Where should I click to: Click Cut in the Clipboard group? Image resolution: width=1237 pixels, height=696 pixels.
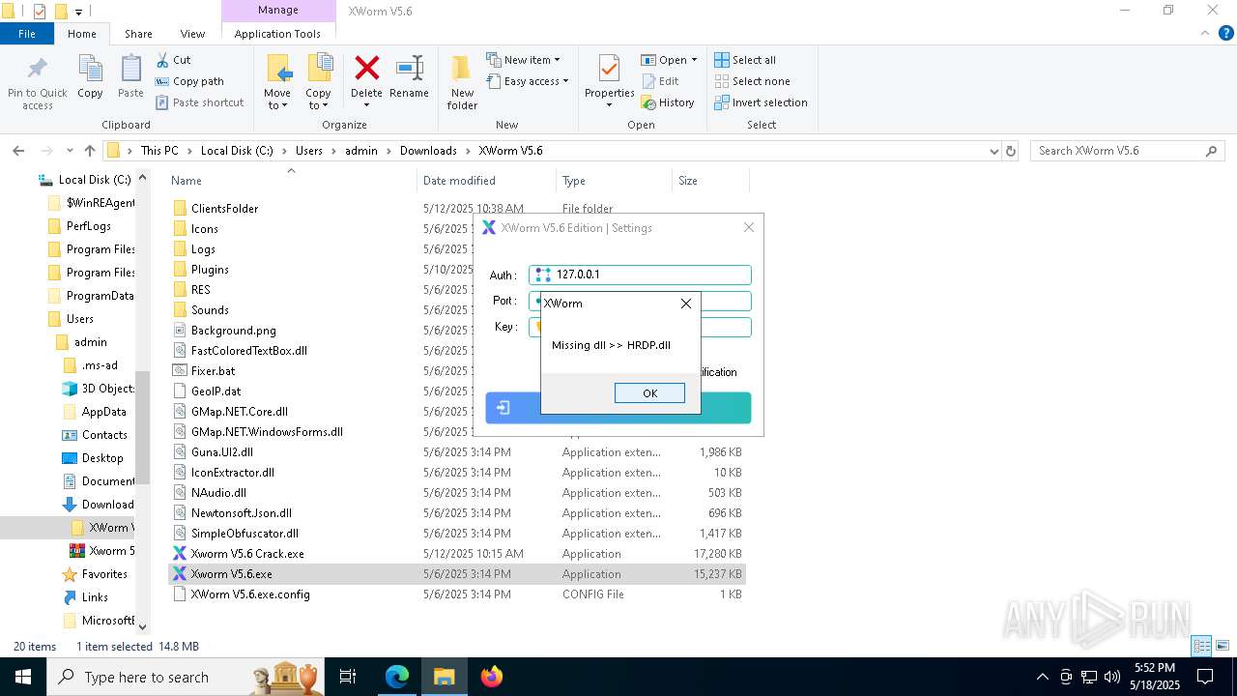point(173,60)
